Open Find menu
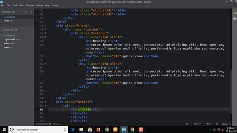237x133 pixels. [15, 5]
